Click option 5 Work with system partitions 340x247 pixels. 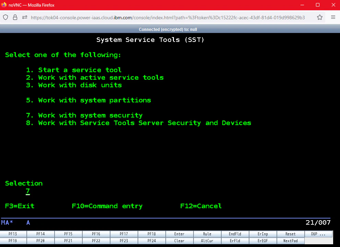tap(89, 100)
